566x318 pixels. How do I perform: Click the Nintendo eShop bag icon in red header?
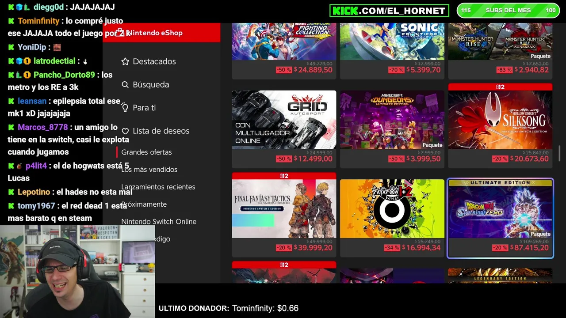pyautogui.click(x=120, y=32)
